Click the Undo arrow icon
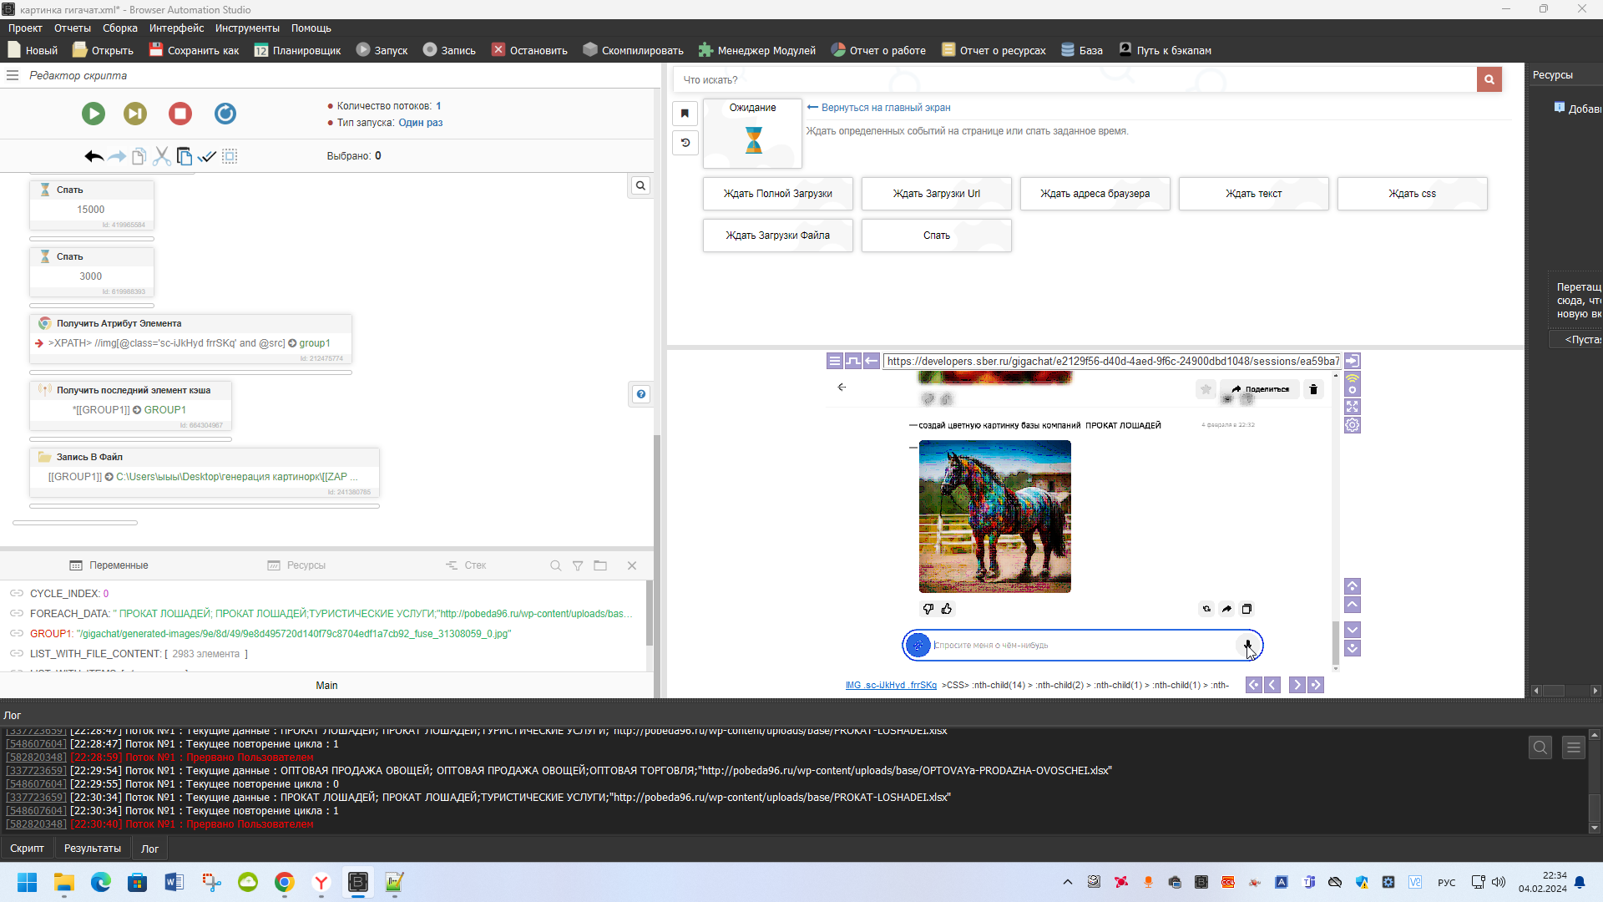The height and width of the screenshot is (902, 1603). click(x=94, y=156)
